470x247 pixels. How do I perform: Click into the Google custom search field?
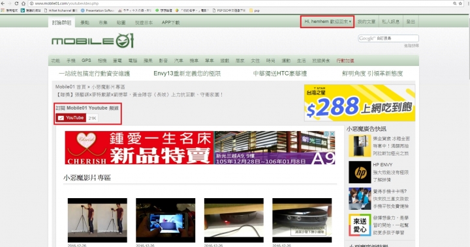click(388, 38)
